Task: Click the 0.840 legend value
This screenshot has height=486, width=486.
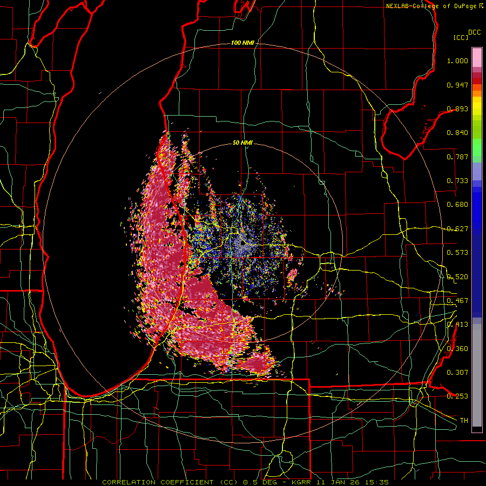Action: coord(457,133)
